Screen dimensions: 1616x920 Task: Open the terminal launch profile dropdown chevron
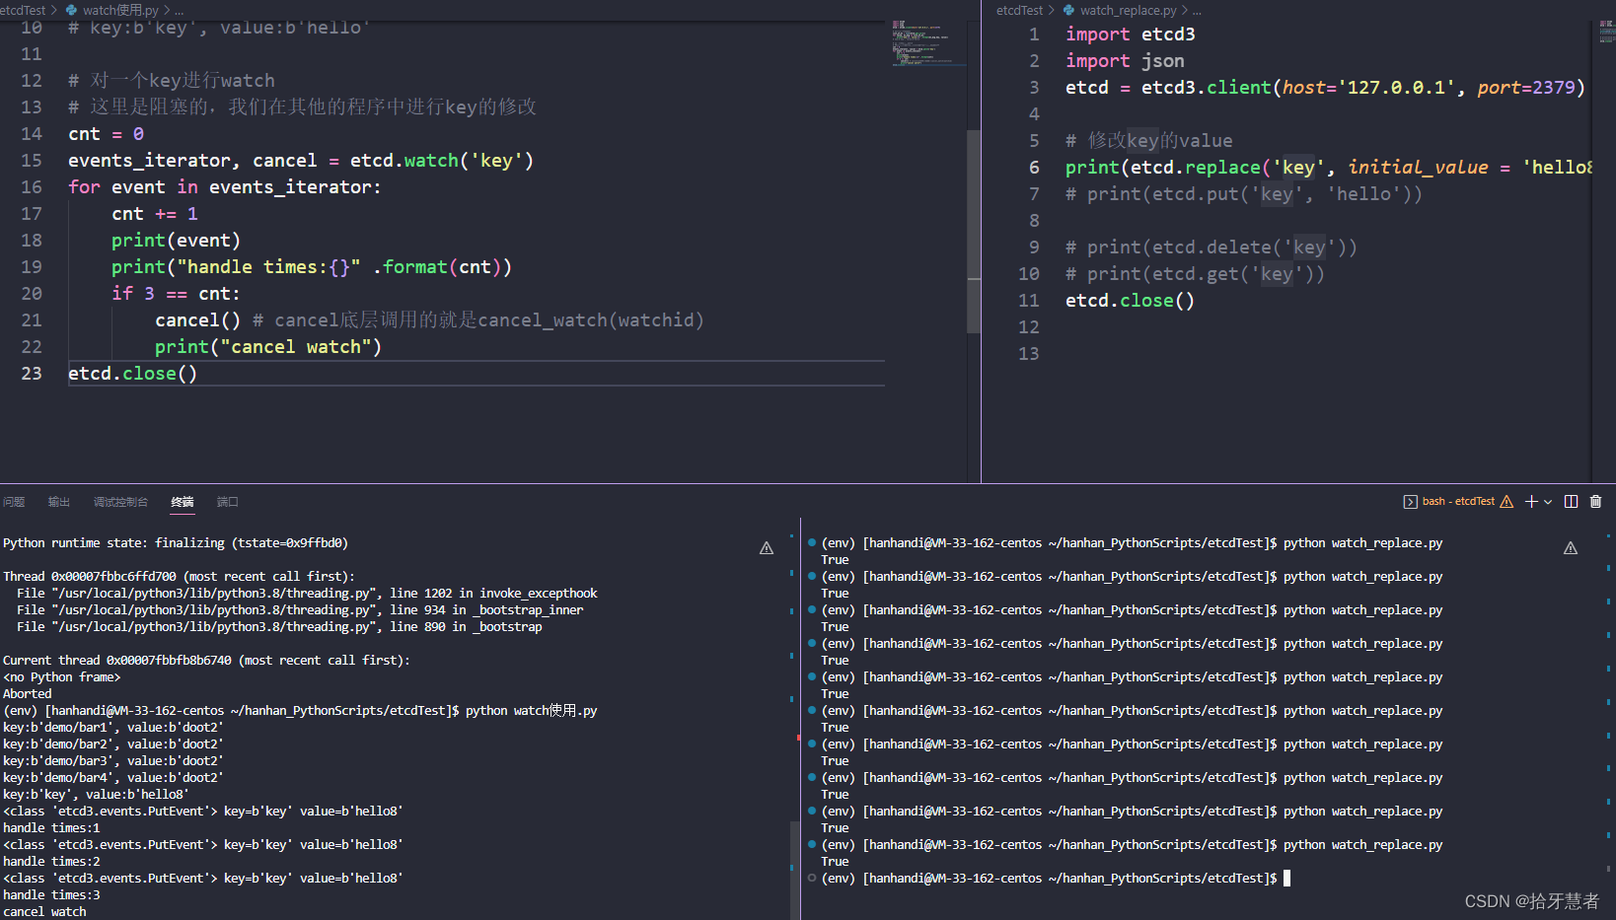pyautogui.click(x=1548, y=502)
